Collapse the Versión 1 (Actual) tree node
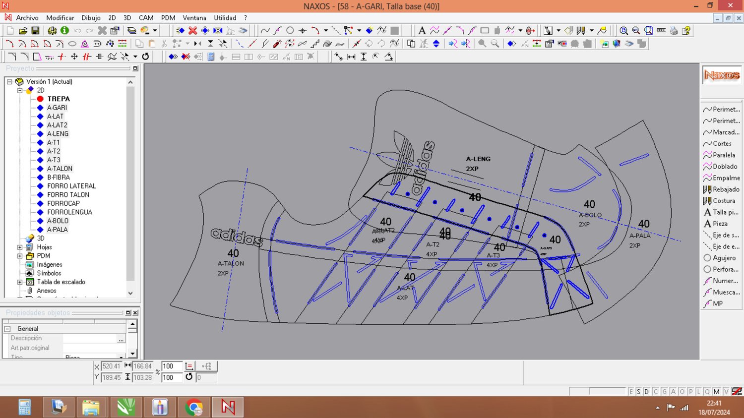This screenshot has width=744, height=418. pyautogui.click(x=9, y=81)
